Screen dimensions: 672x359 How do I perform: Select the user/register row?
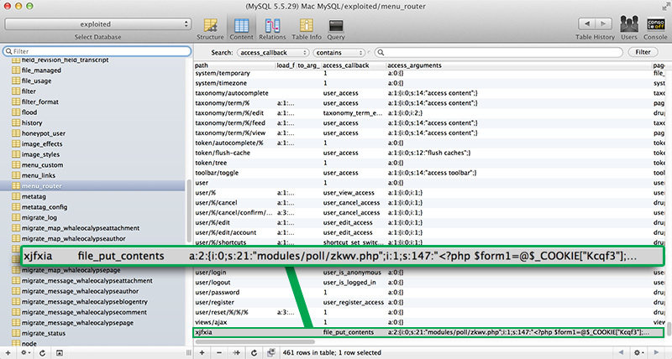click(430, 303)
